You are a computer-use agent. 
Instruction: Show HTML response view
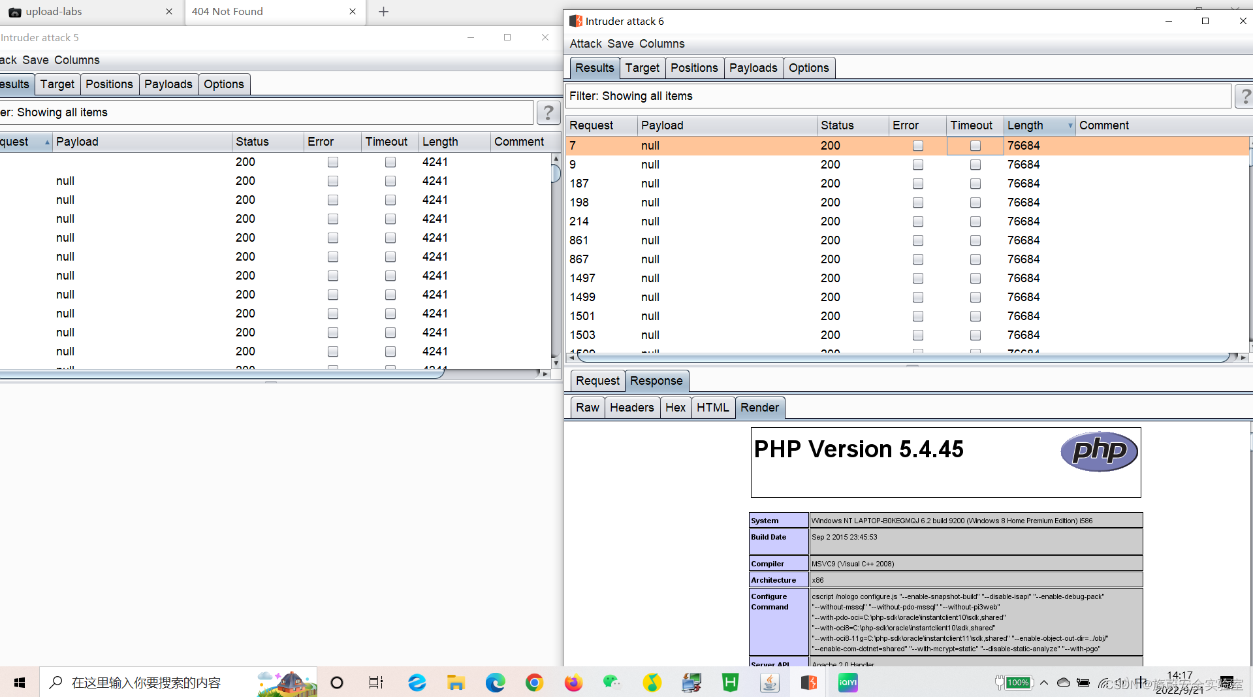(712, 408)
